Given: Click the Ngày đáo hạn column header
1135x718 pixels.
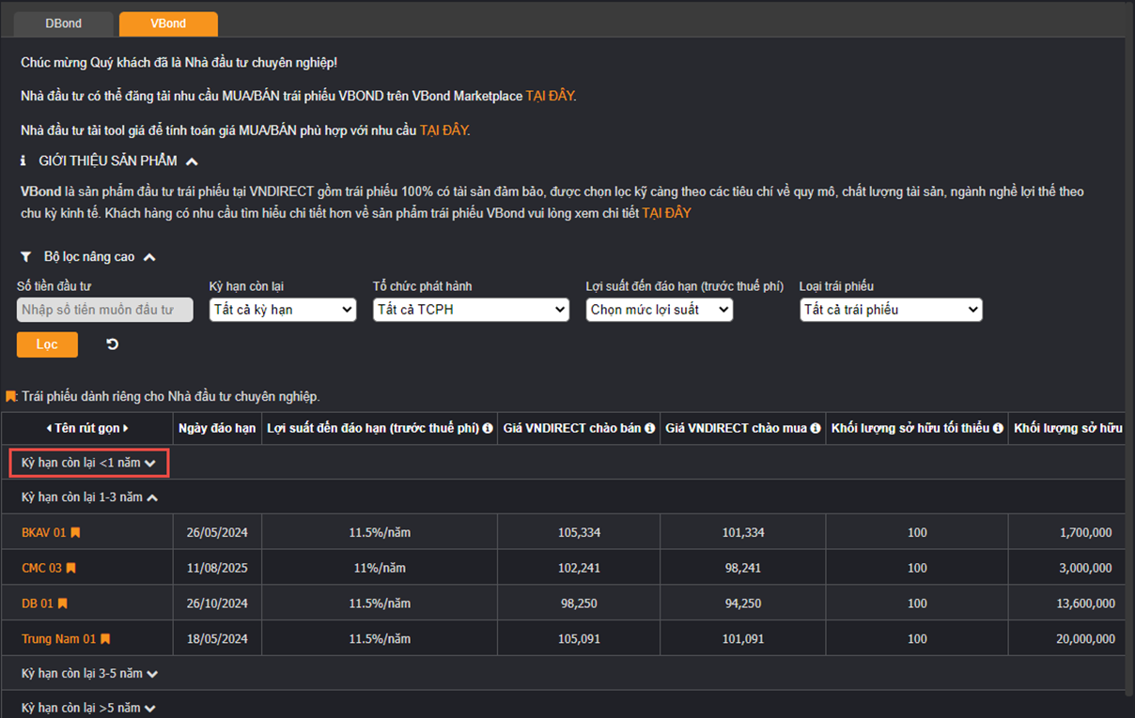Looking at the screenshot, I should (x=217, y=428).
